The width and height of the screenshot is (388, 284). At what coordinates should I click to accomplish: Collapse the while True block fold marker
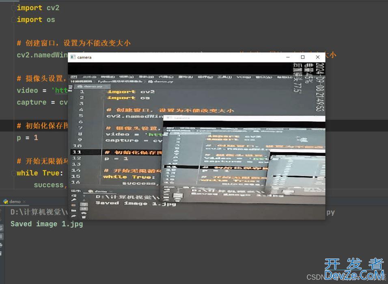click(14, 173)
